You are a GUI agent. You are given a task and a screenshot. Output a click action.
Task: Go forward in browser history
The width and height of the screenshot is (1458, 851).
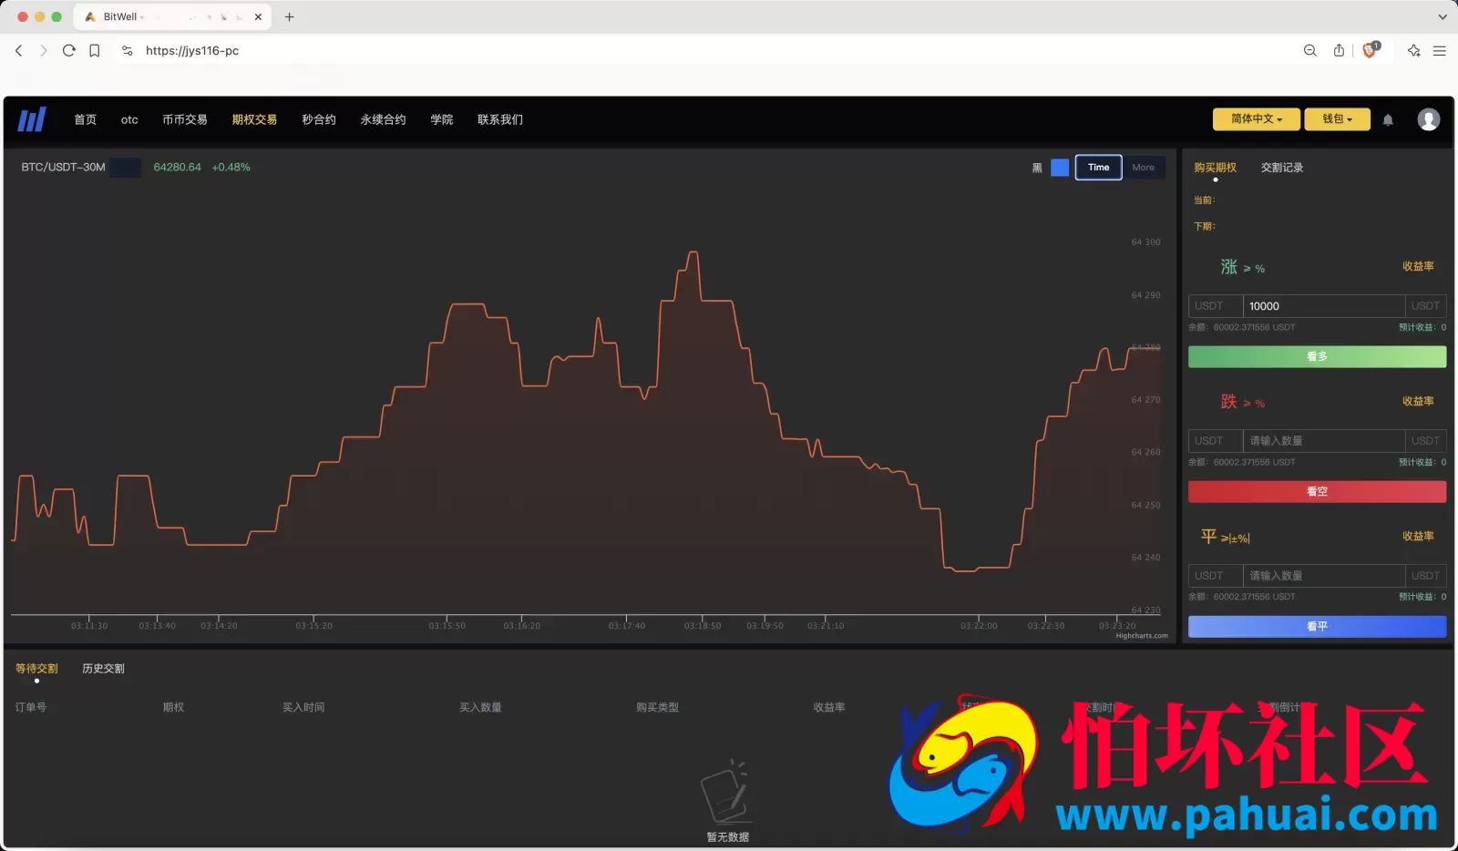(x=43, y=51)
